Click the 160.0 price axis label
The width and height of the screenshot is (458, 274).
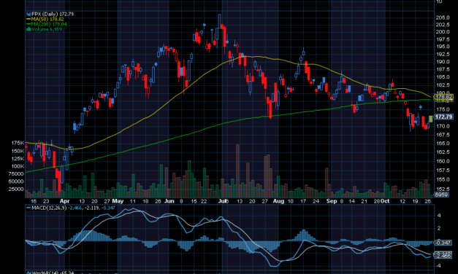click(x=443, y=161)
